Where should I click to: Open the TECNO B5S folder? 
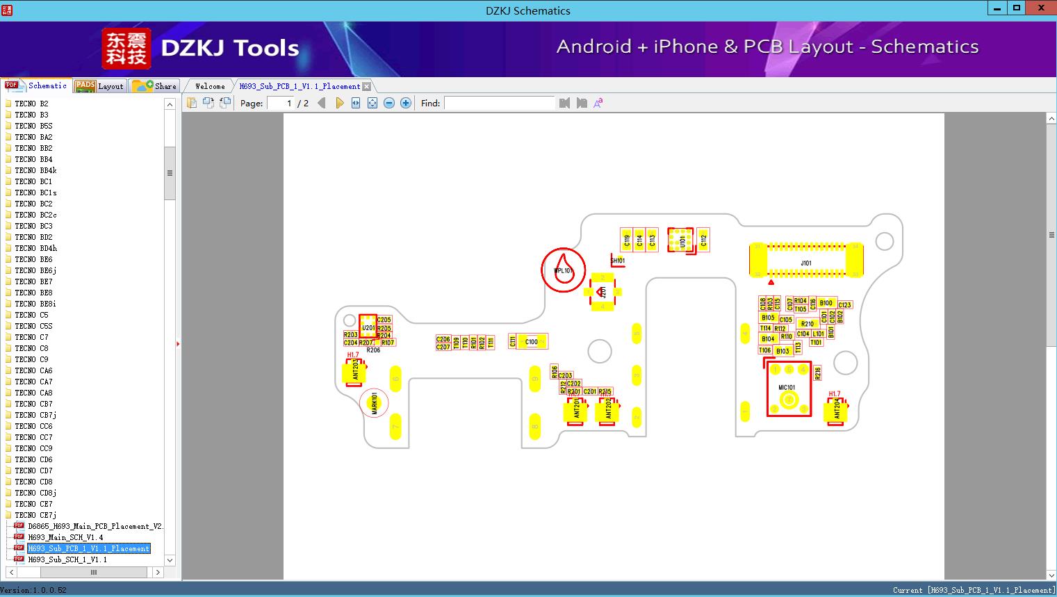point(33,126)
